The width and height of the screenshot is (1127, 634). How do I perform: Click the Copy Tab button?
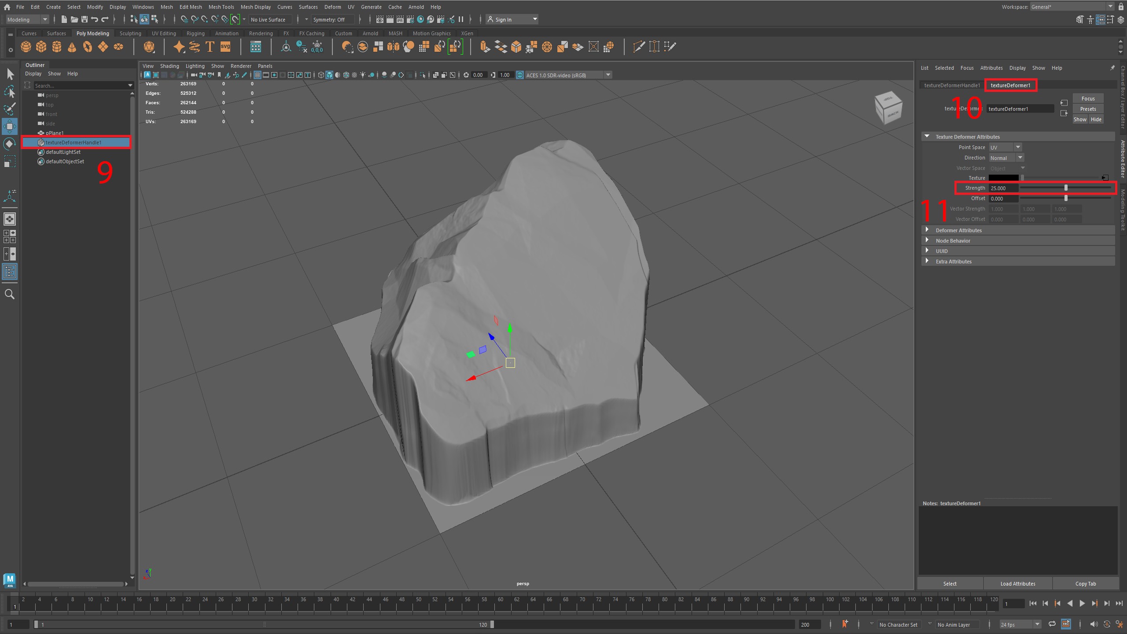tap(1086, 584)
